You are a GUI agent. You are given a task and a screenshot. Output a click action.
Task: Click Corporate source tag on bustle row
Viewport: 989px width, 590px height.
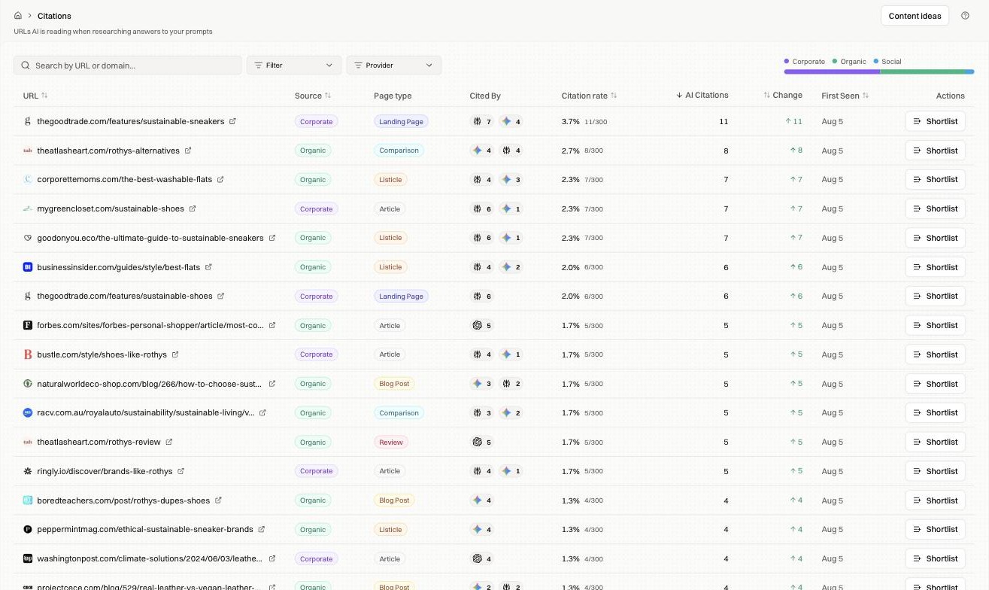(x=316, y=354)
